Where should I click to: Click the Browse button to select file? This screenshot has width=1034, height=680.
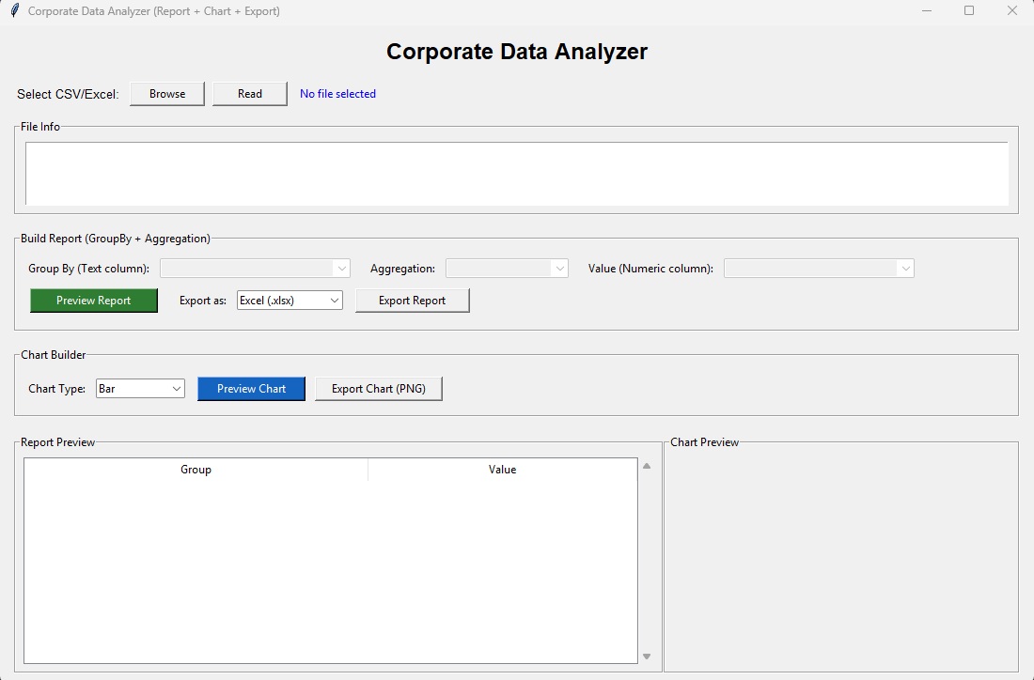click(x=166, y=94)
